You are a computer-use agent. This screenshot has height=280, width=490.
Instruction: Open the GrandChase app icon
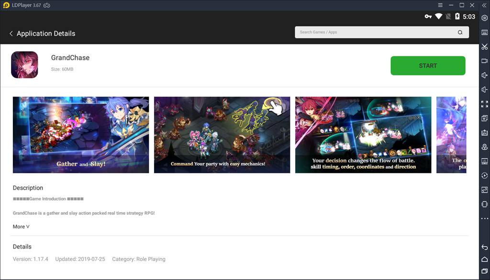24,65
